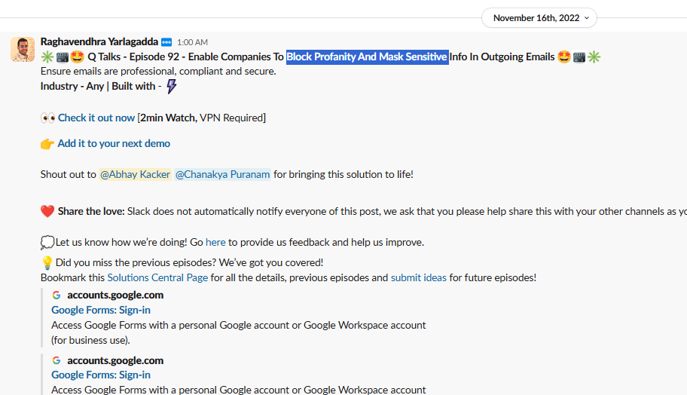
Task: Select the @Chanakya Puranam mention
Action: click(x=222, y=174)
